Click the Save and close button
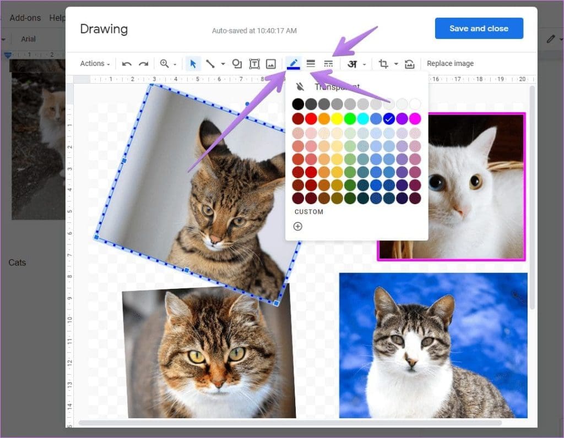The height and width of the screenshot is (438, 564). [479, 28]
